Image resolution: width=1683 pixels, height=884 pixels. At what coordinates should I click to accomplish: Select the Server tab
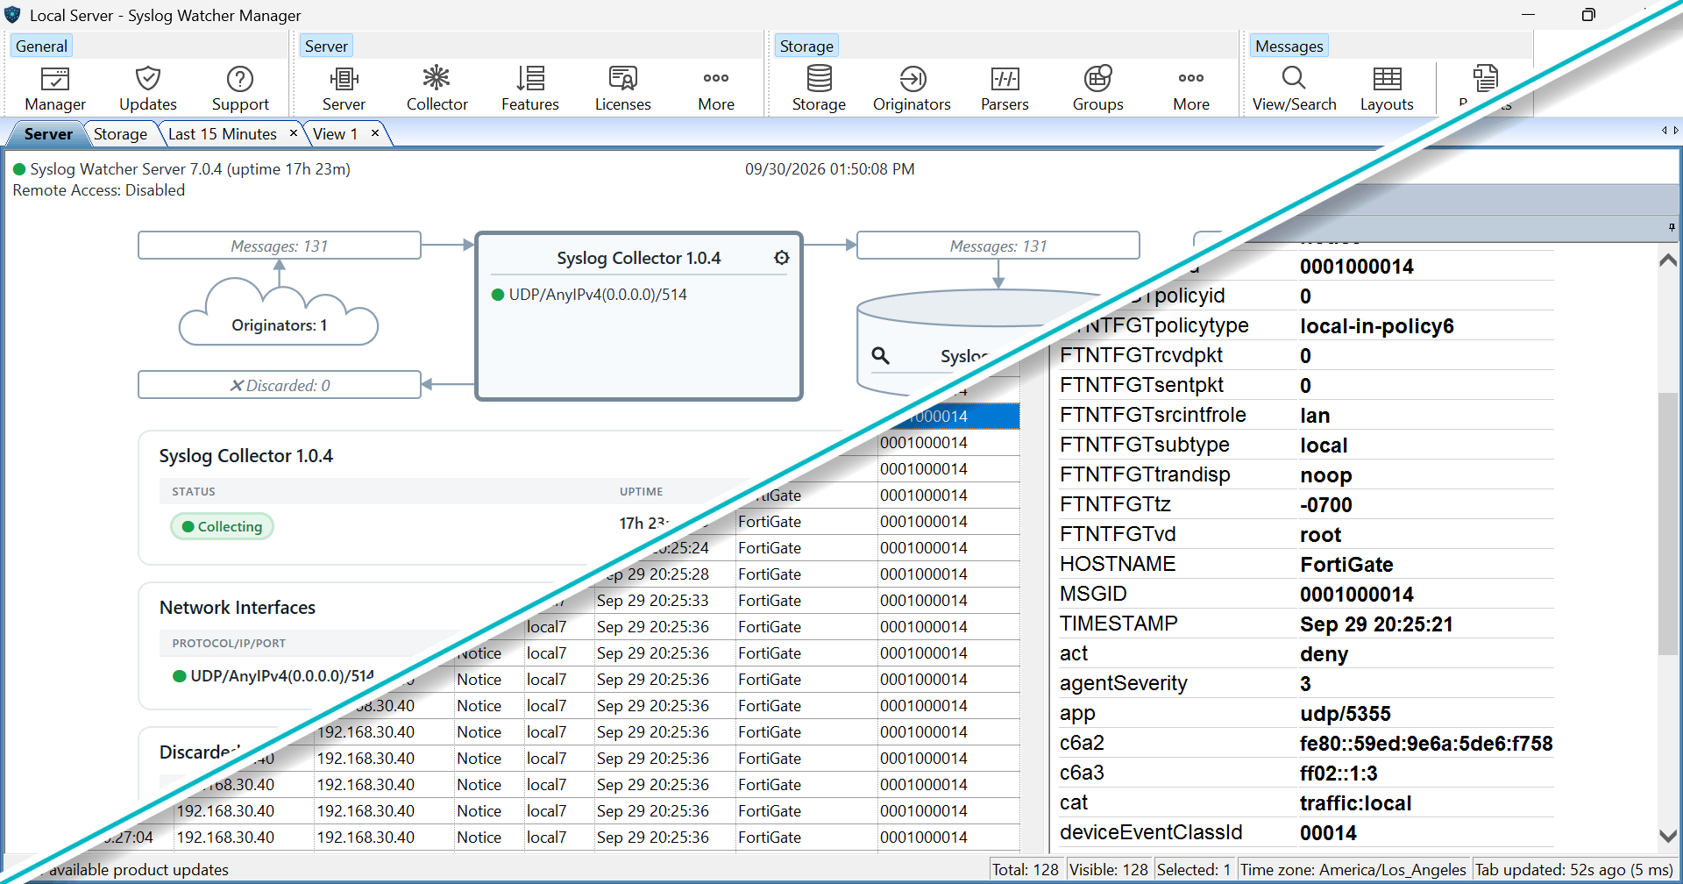(48, 134)
